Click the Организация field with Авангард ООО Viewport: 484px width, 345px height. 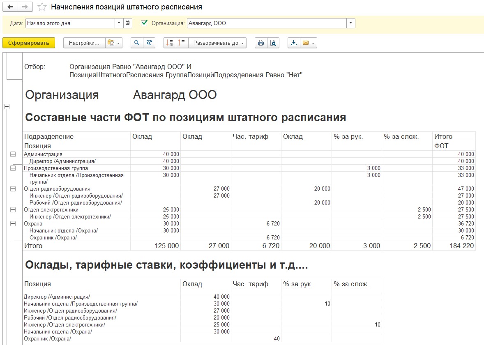click(x=267, y=23)
